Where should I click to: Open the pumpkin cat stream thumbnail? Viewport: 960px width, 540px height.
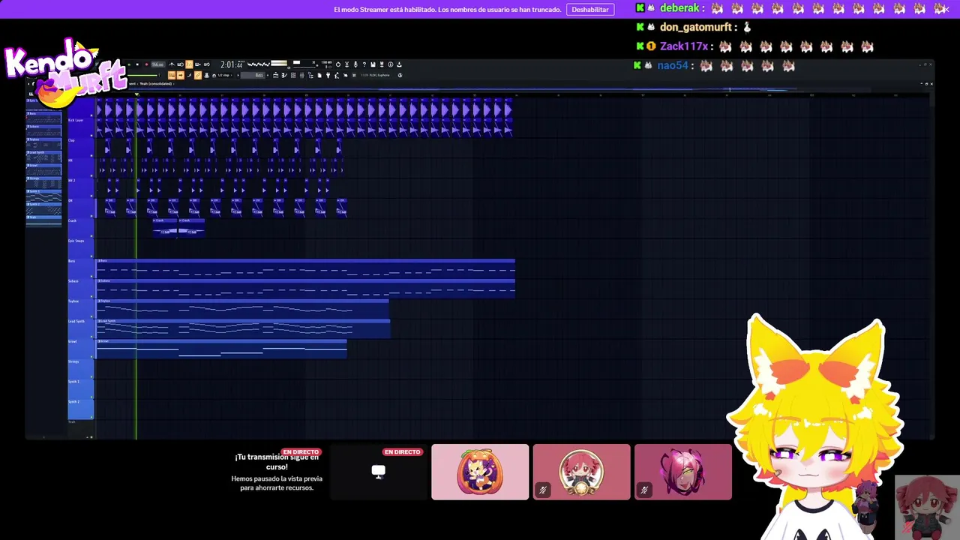click(x=480, y=472)
